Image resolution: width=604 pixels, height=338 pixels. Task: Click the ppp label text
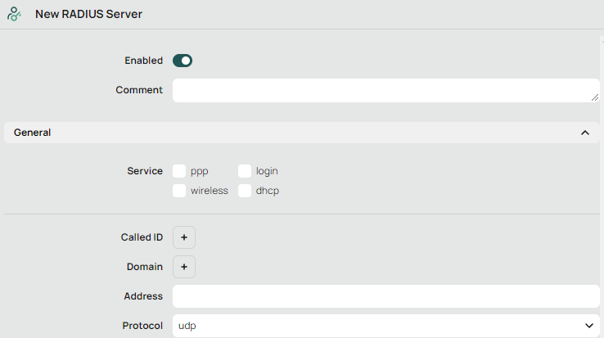click(200, 172)
